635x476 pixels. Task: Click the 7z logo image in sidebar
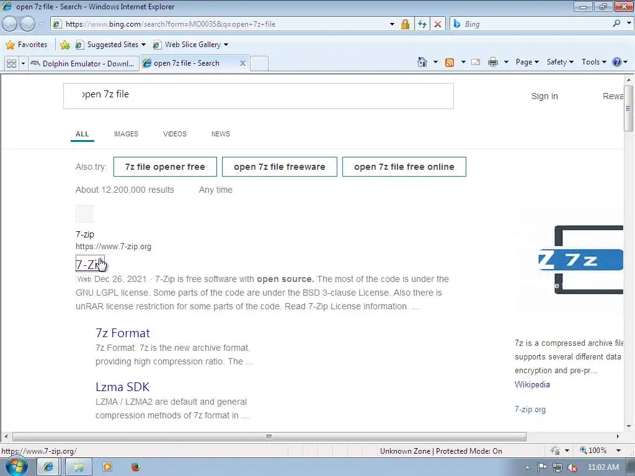coord(580,260)
